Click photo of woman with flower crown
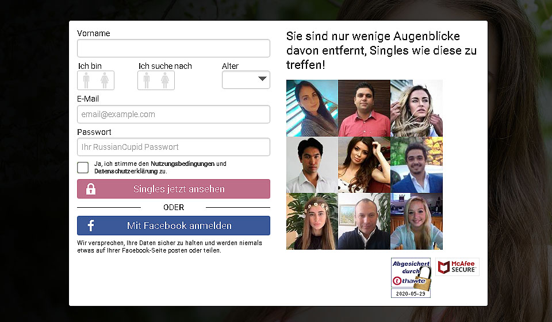 (312, 221)
